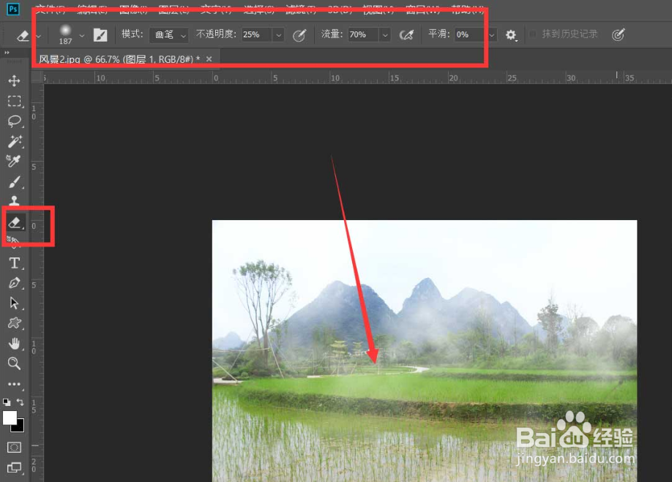672x482 pixels.
Task: Click the 不透明度 field showing 25%
Action: [x=256, y=34]
